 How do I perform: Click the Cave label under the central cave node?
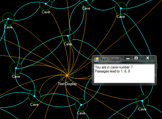(x=68, y=44)
